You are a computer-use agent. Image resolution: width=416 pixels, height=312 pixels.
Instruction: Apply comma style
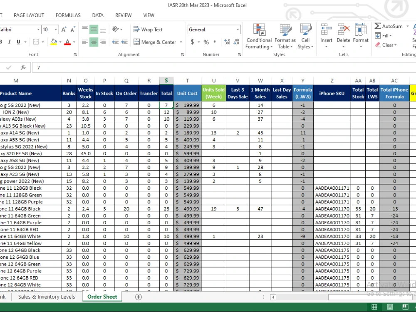tap(215, 42)
